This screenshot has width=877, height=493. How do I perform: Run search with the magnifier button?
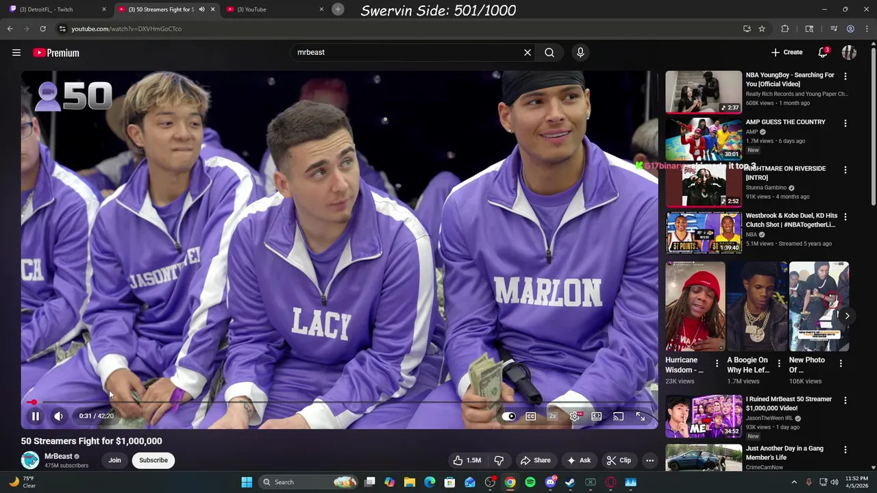(549, 52)
